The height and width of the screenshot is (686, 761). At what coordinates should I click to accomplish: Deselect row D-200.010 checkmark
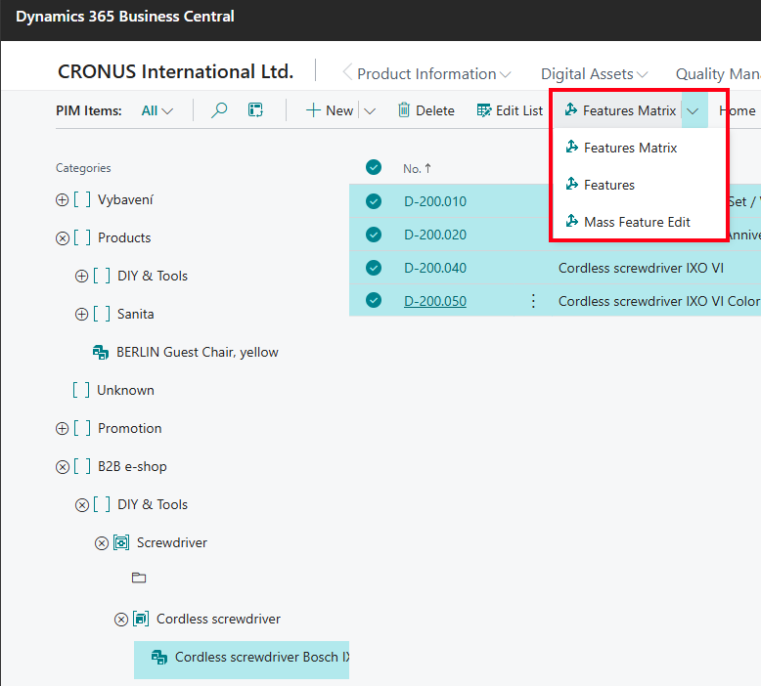click(374, 200)
